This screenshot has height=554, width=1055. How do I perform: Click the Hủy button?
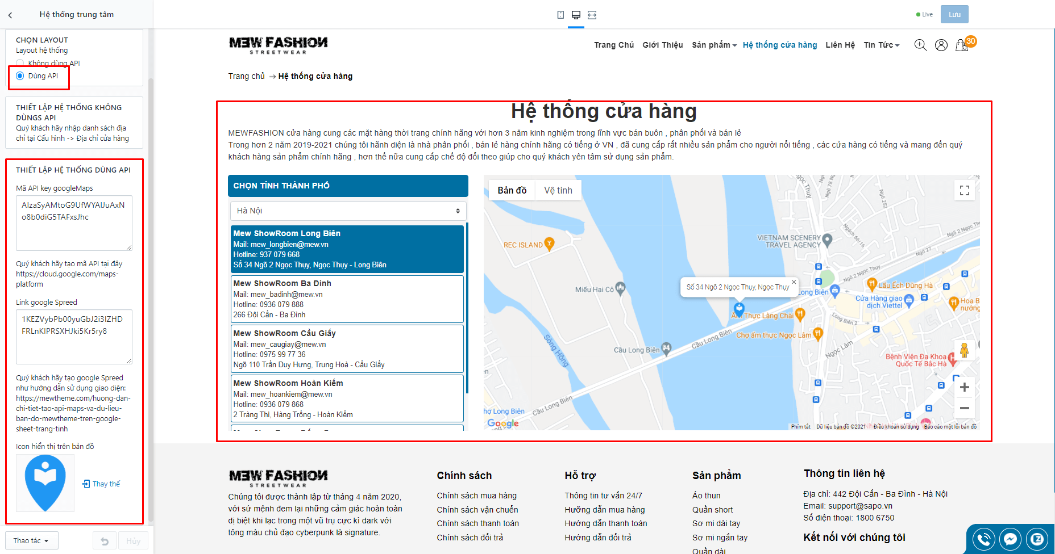(x=134, y=541)
